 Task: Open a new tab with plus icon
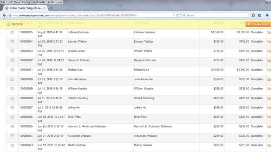click(x=51, y=8)
